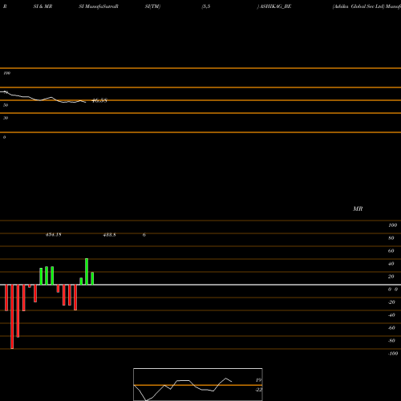
Task: Click the ASHIKAG_BE symbol text in header
Action: 276,6
